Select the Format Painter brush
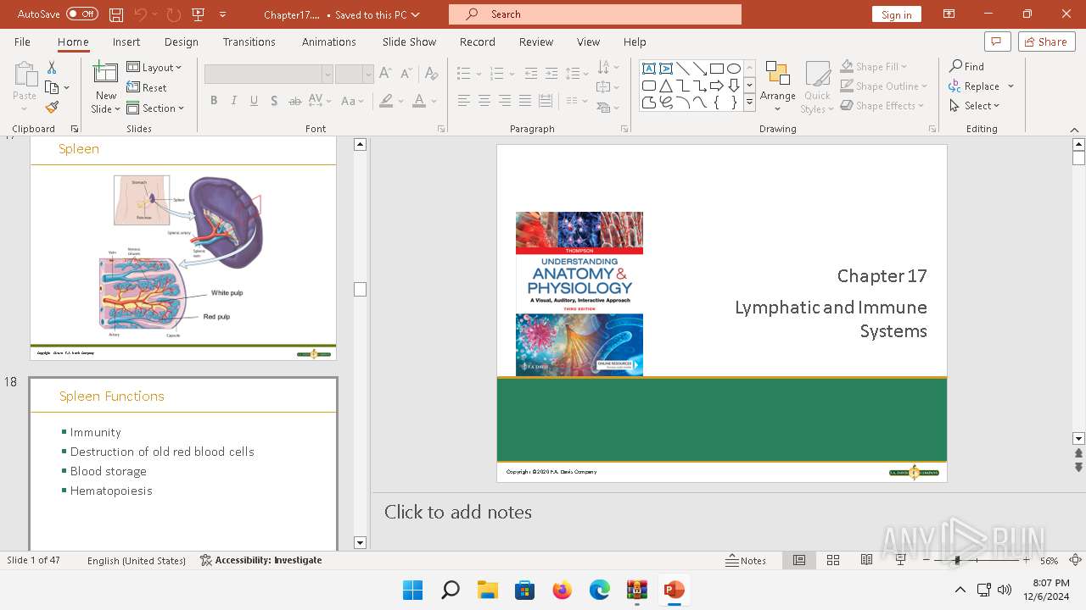The image size is (1086, 610). [52, 108]
